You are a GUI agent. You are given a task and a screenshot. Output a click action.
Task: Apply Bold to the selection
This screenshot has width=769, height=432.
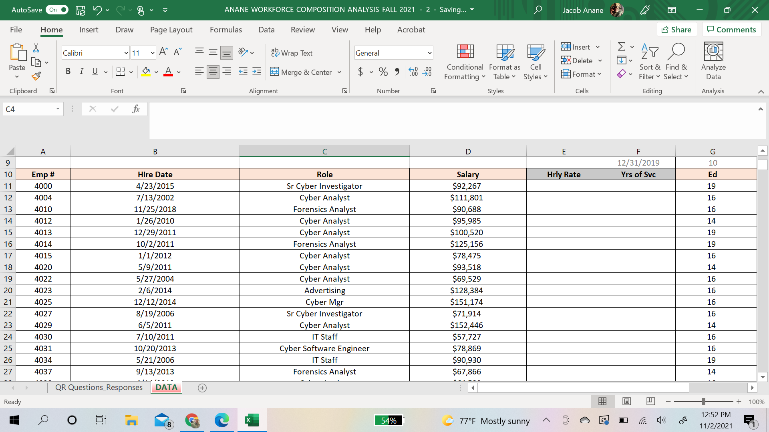(x=68, y=71)
